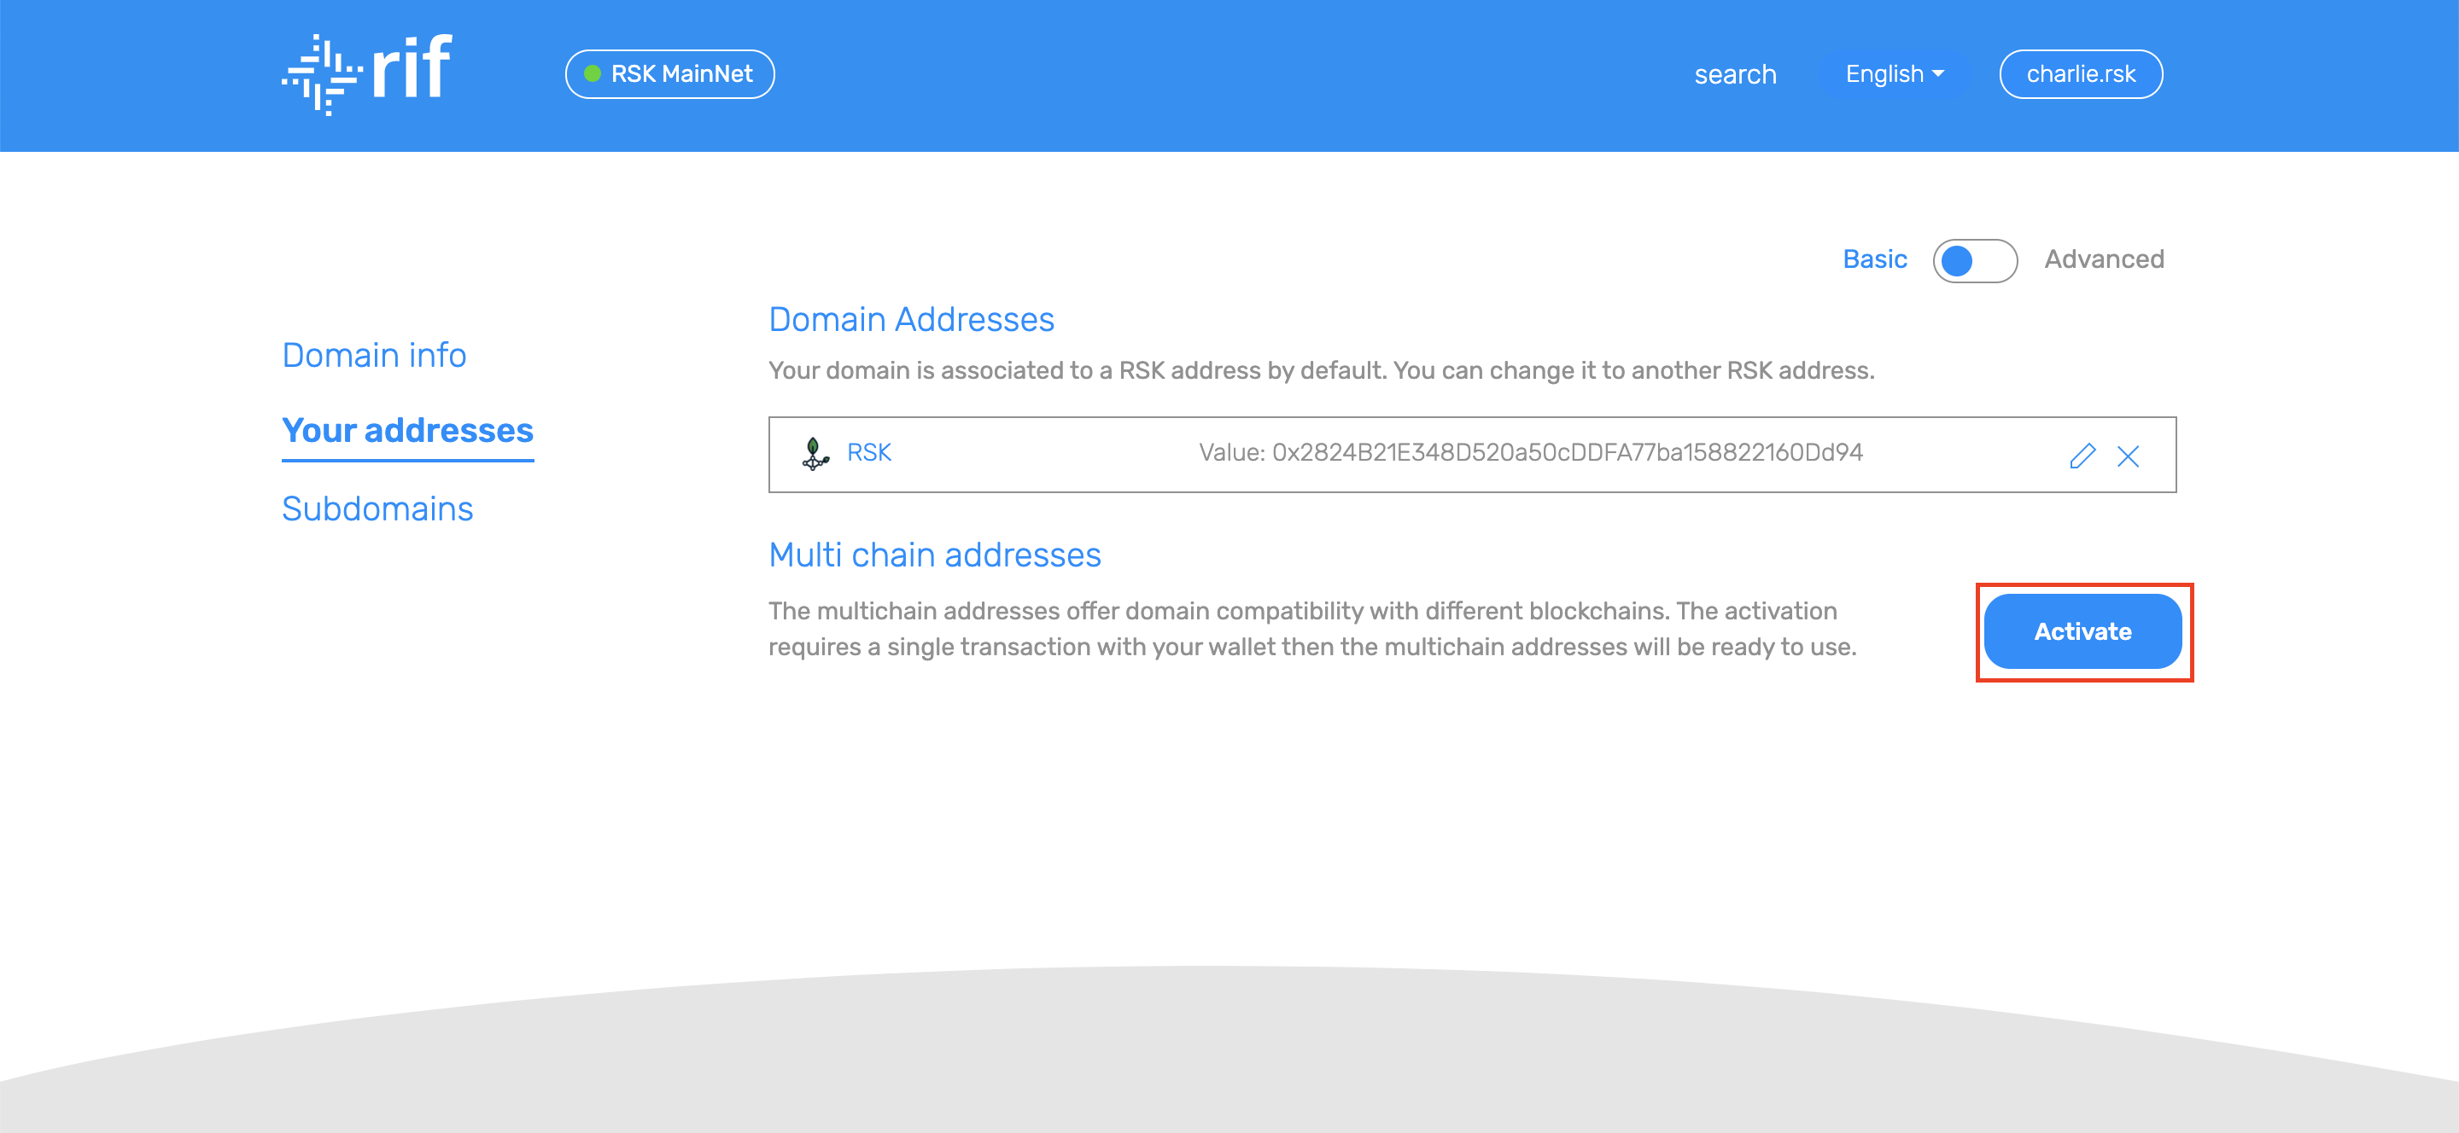Screen dimensions: 2459x1133
Task: Click the delete X icon for RSK address
Action: click(x=2128, y=455)
